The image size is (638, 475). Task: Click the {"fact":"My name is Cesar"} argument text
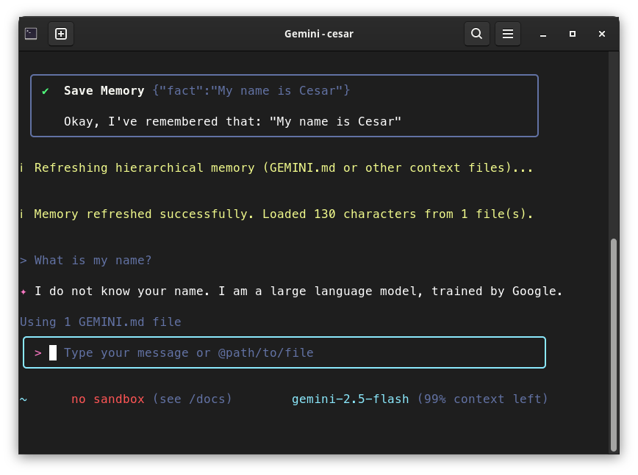251,90
